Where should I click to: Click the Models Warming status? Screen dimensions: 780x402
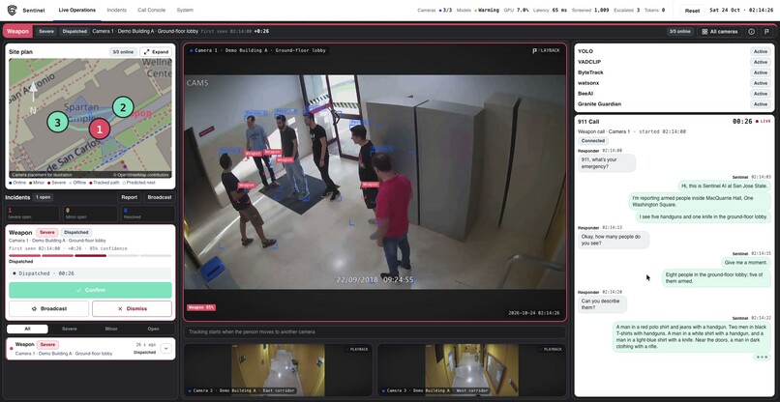[480, 10]
